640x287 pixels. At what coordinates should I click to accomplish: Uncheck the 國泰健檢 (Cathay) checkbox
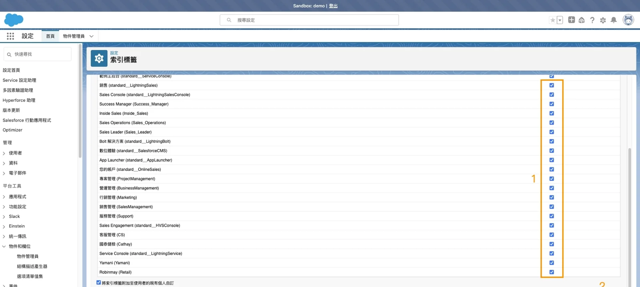[x=552, y=244]
